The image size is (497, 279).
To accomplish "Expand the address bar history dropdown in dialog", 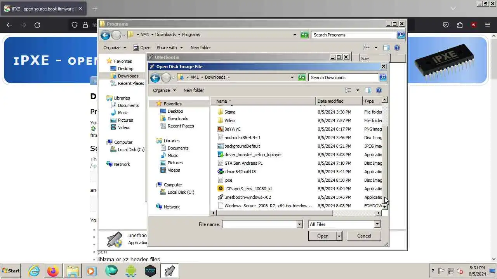I will click(x=292, y=77).
